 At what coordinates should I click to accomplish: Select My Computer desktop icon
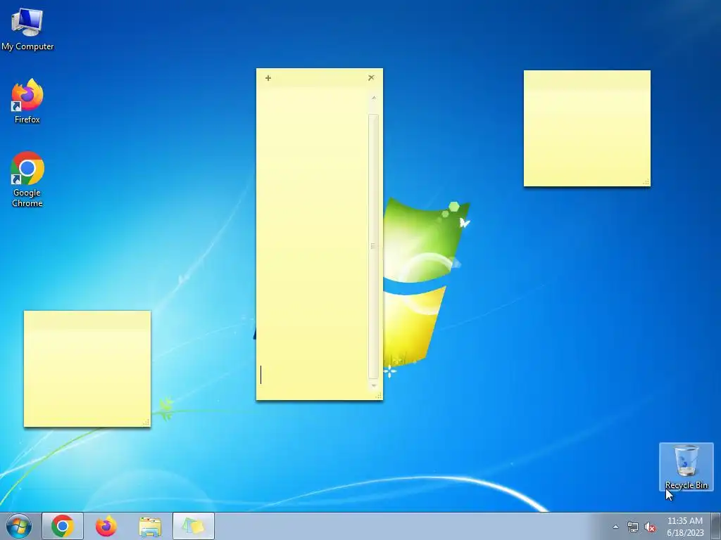(x=27, y=28)
